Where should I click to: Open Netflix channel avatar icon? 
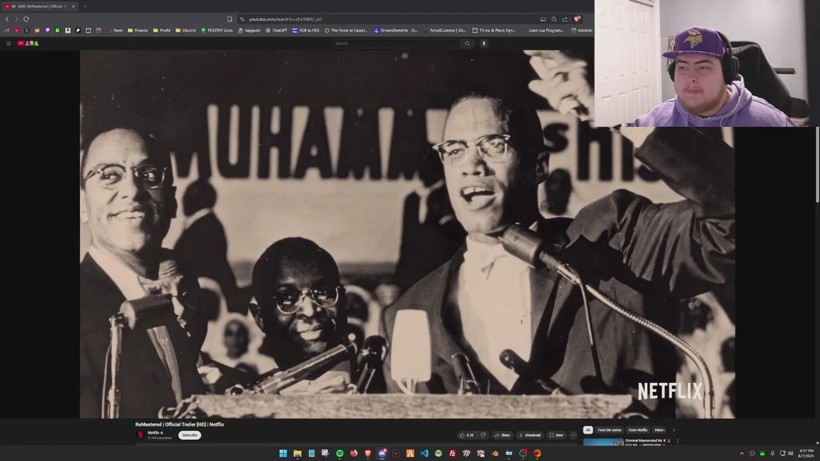pos(140,435)
